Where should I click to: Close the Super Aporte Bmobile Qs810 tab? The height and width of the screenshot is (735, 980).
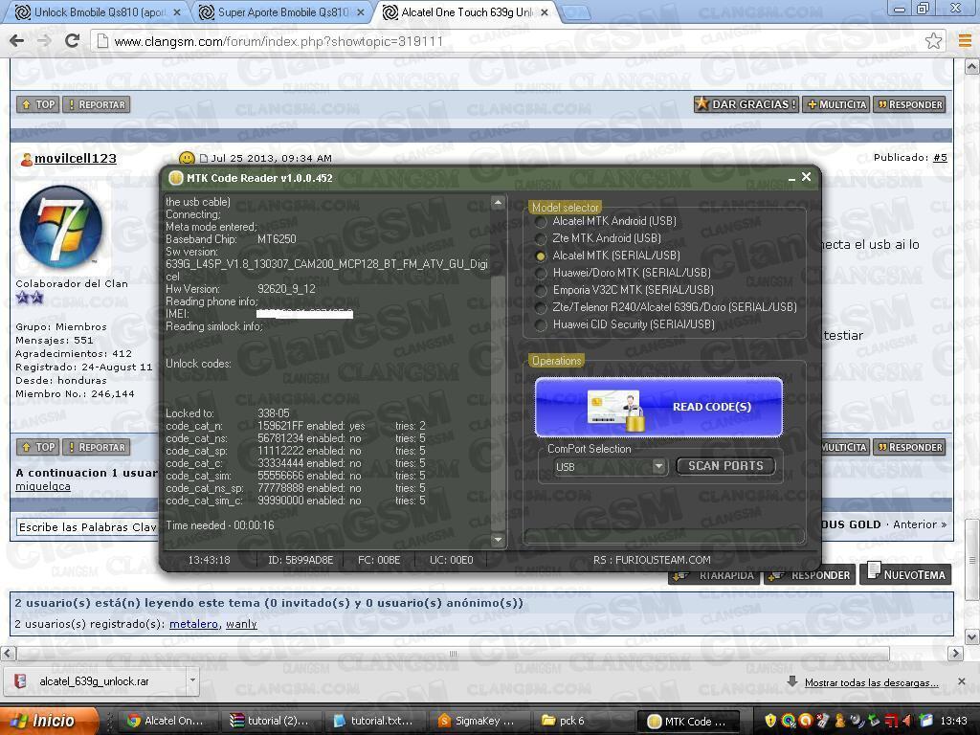[x=361, y=12]
